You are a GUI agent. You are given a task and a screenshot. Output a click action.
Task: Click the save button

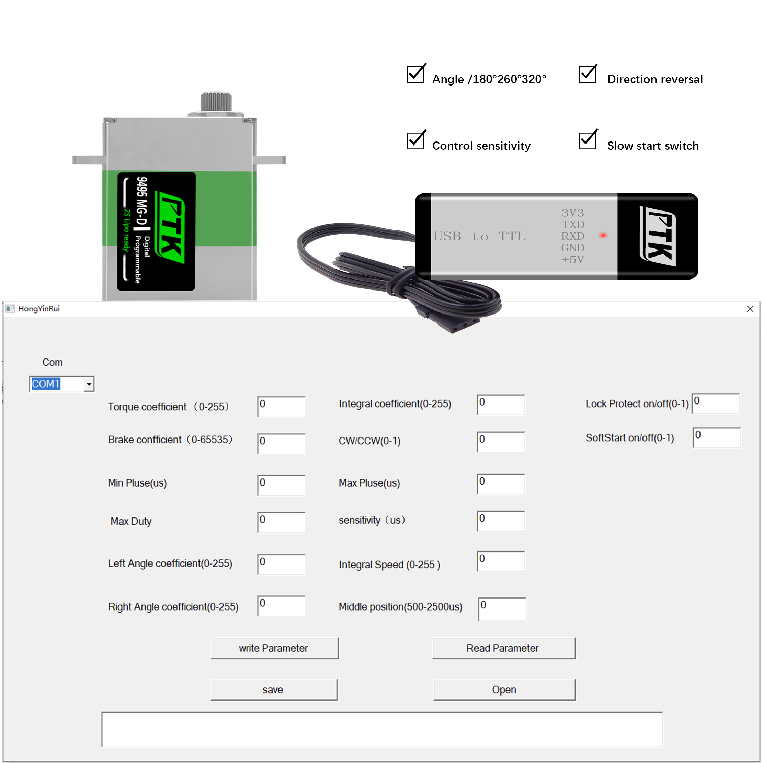pyautogui.click(x=274, y=690)
